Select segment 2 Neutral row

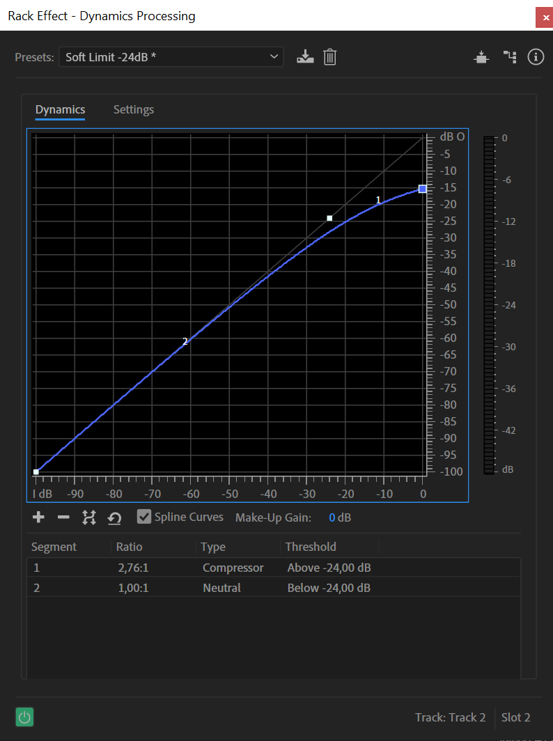point(274,588)
